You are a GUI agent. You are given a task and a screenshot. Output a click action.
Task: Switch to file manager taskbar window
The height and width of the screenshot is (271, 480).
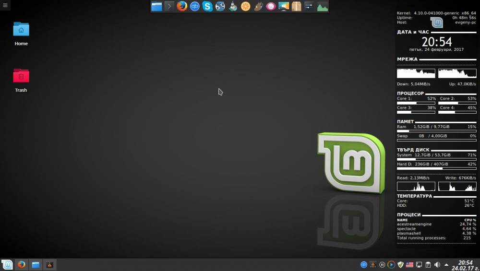pyautogui.click(x=36, y=265)
